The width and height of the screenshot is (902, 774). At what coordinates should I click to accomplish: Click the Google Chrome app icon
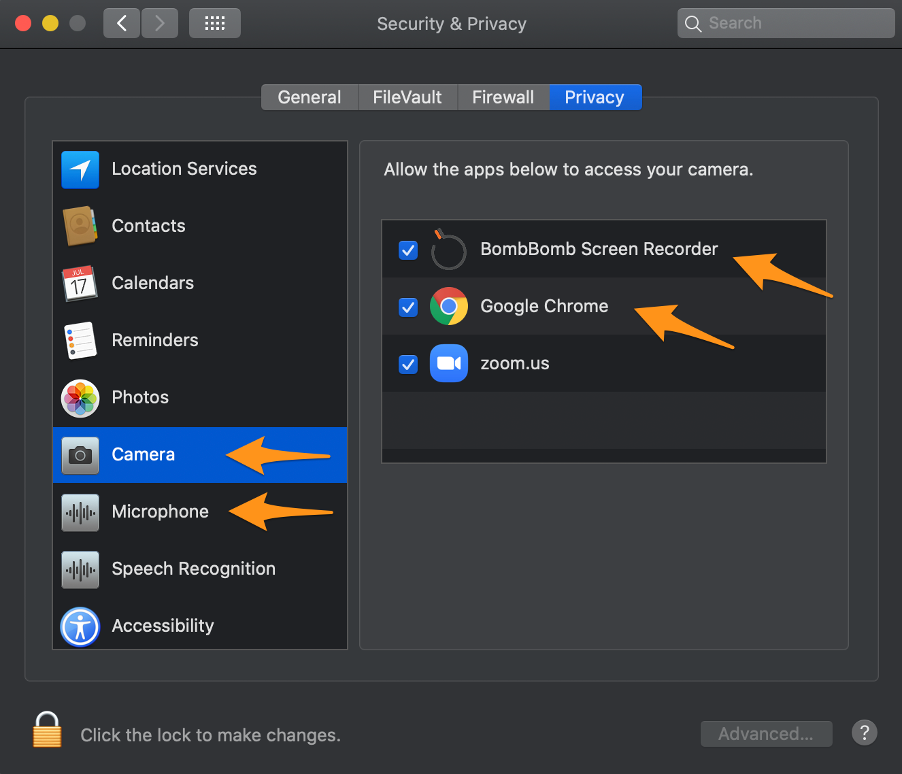tap(449, 306)
